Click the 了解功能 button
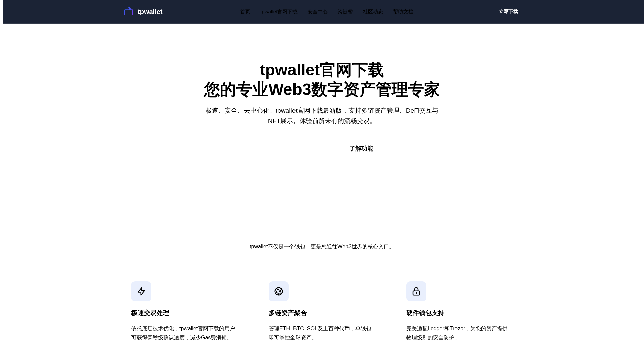Viewport: 644px width, 362px height. click(361, 148)
